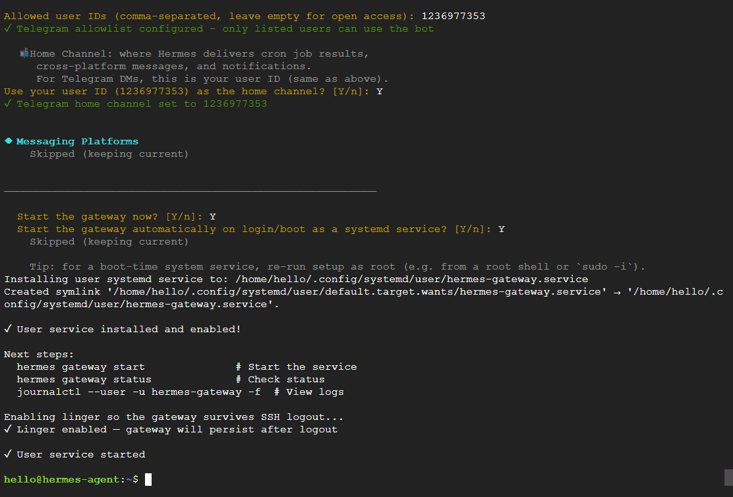Click 'cross-platform messages, and notifications.' line
This screenshot has height=497, width=733.
[x=173, y=66]
